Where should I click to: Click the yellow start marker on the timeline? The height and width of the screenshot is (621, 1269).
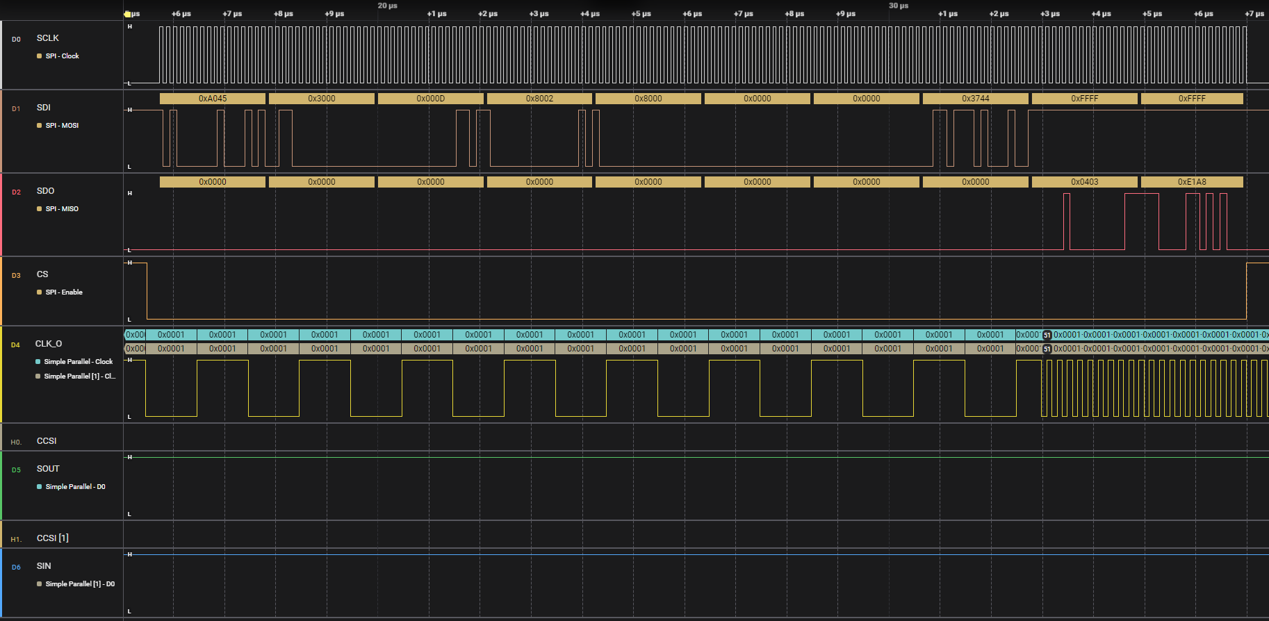(x=127, y=14)
